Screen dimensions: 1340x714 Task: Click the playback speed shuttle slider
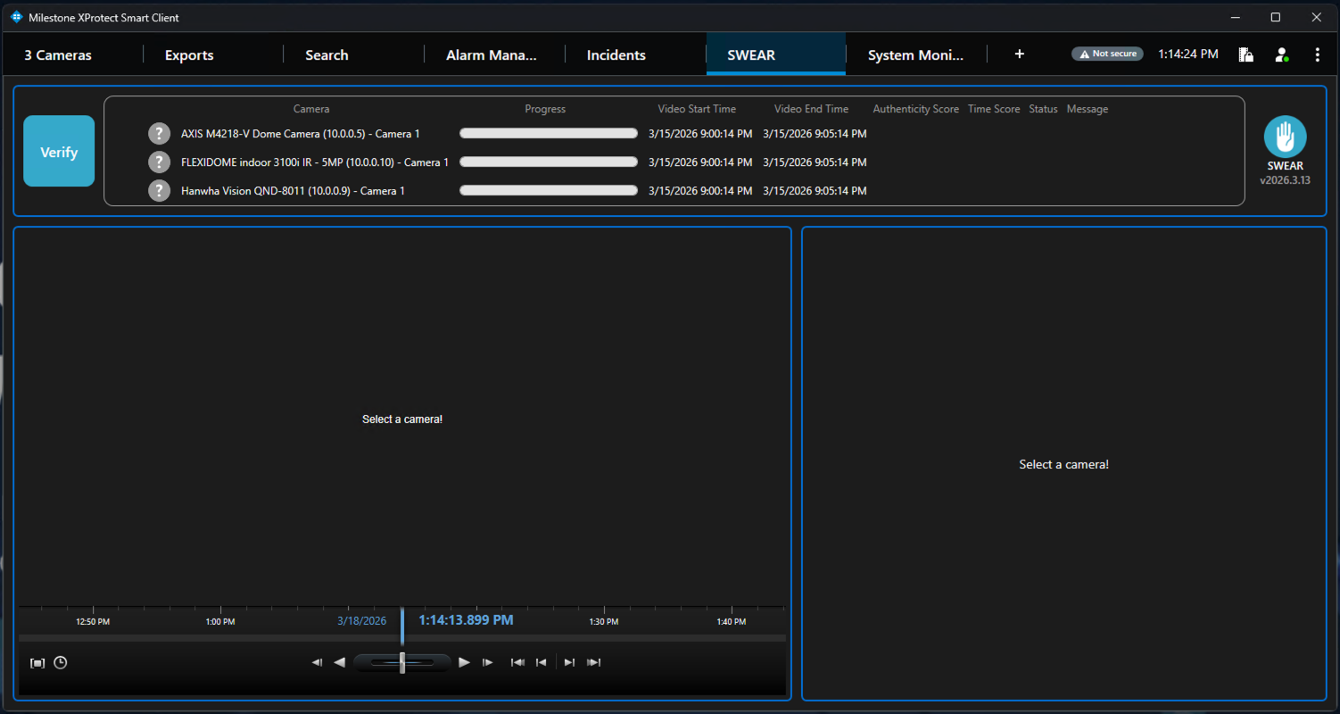pyautogui.click(x=402, y=662)
